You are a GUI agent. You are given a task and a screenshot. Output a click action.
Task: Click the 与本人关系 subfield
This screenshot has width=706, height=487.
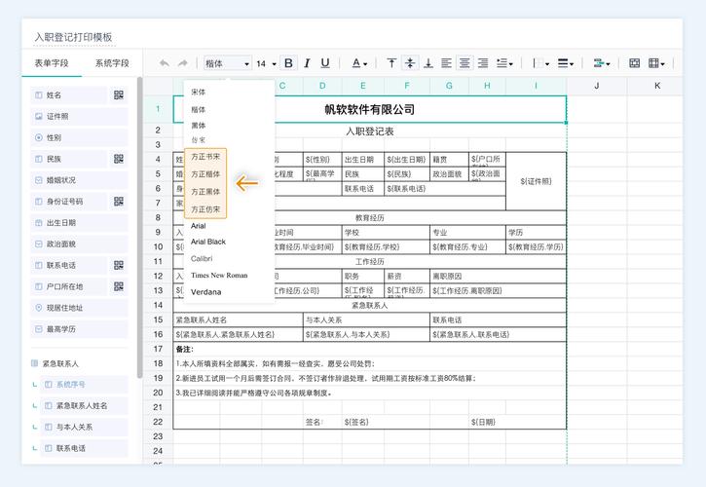pyautogui.click(x=84, y=427)
